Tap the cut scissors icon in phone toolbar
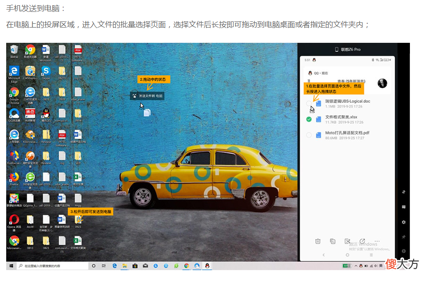 pos(347,241)
